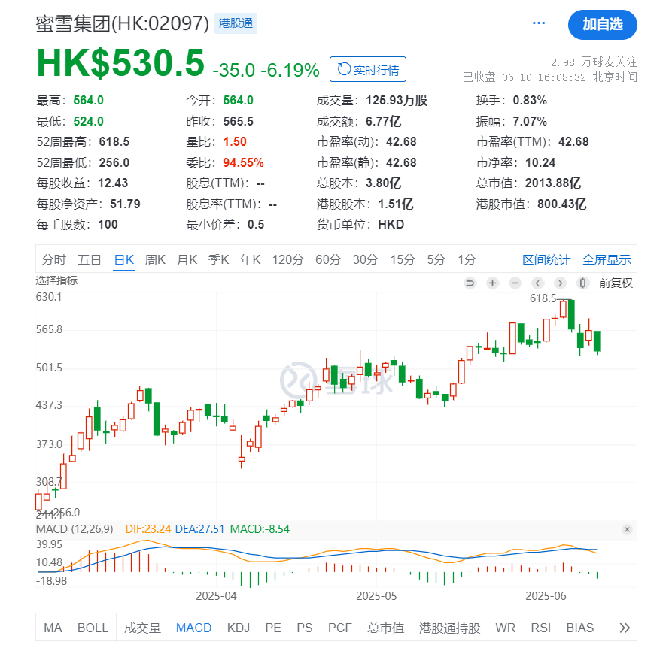Click the HK$530.5 current price
The width and height of the screenshot is (669, 648).
(120, 63)
